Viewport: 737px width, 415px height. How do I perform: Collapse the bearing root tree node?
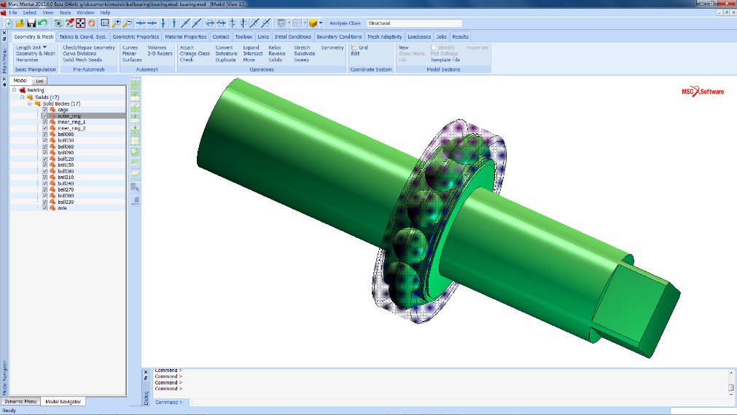click(15, 90)
